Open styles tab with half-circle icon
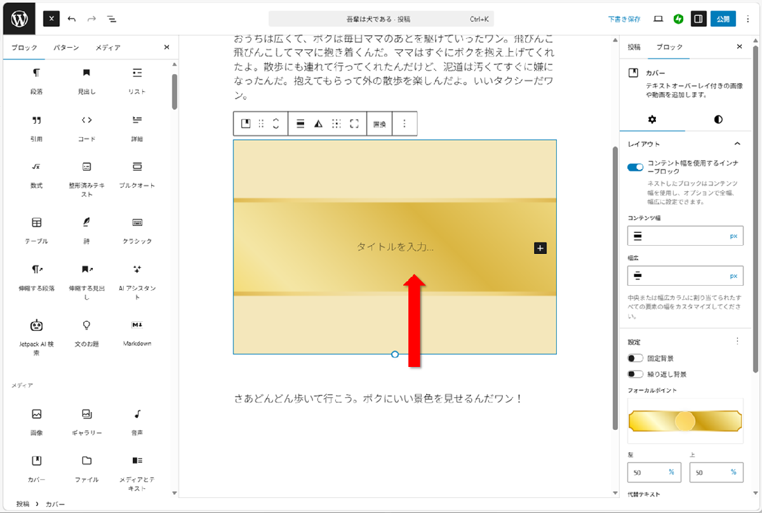This screenshot has height=513, width=762. pyautogui.click(x=718, y=119)
